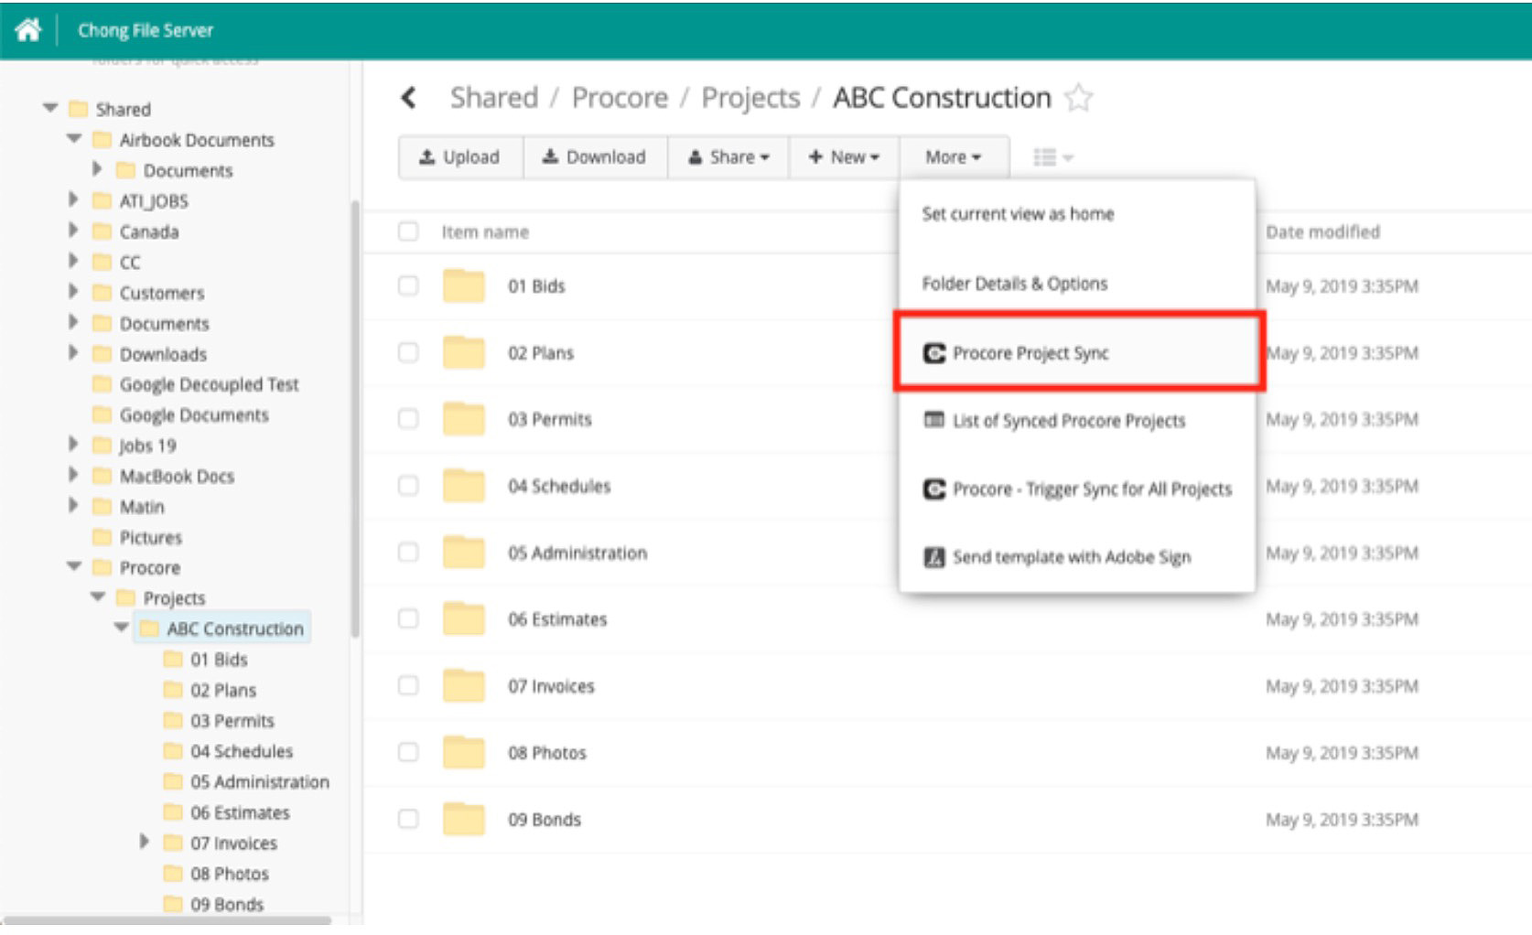
Task: Check the checkbox next to 01 Bids
Action: click(408, 285)
